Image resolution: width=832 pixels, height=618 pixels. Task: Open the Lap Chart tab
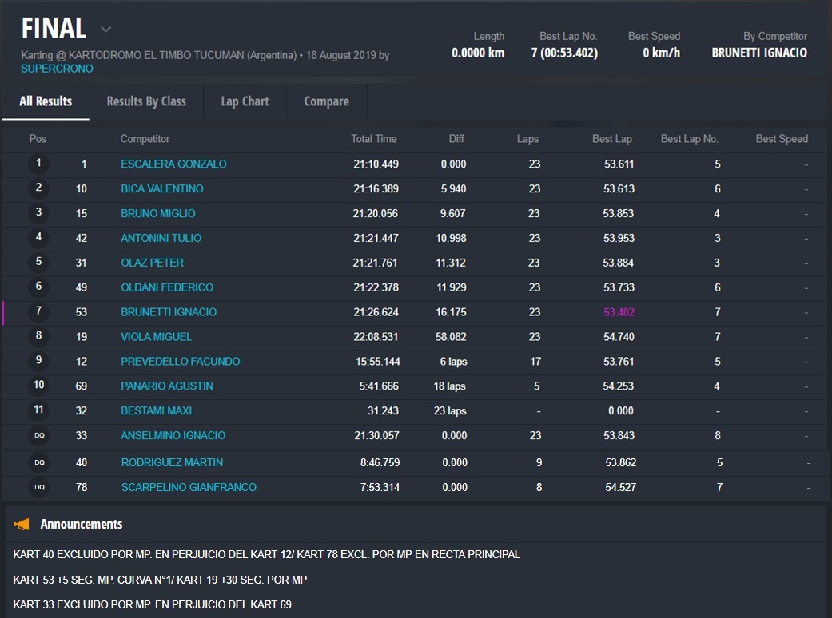[245, 101]
